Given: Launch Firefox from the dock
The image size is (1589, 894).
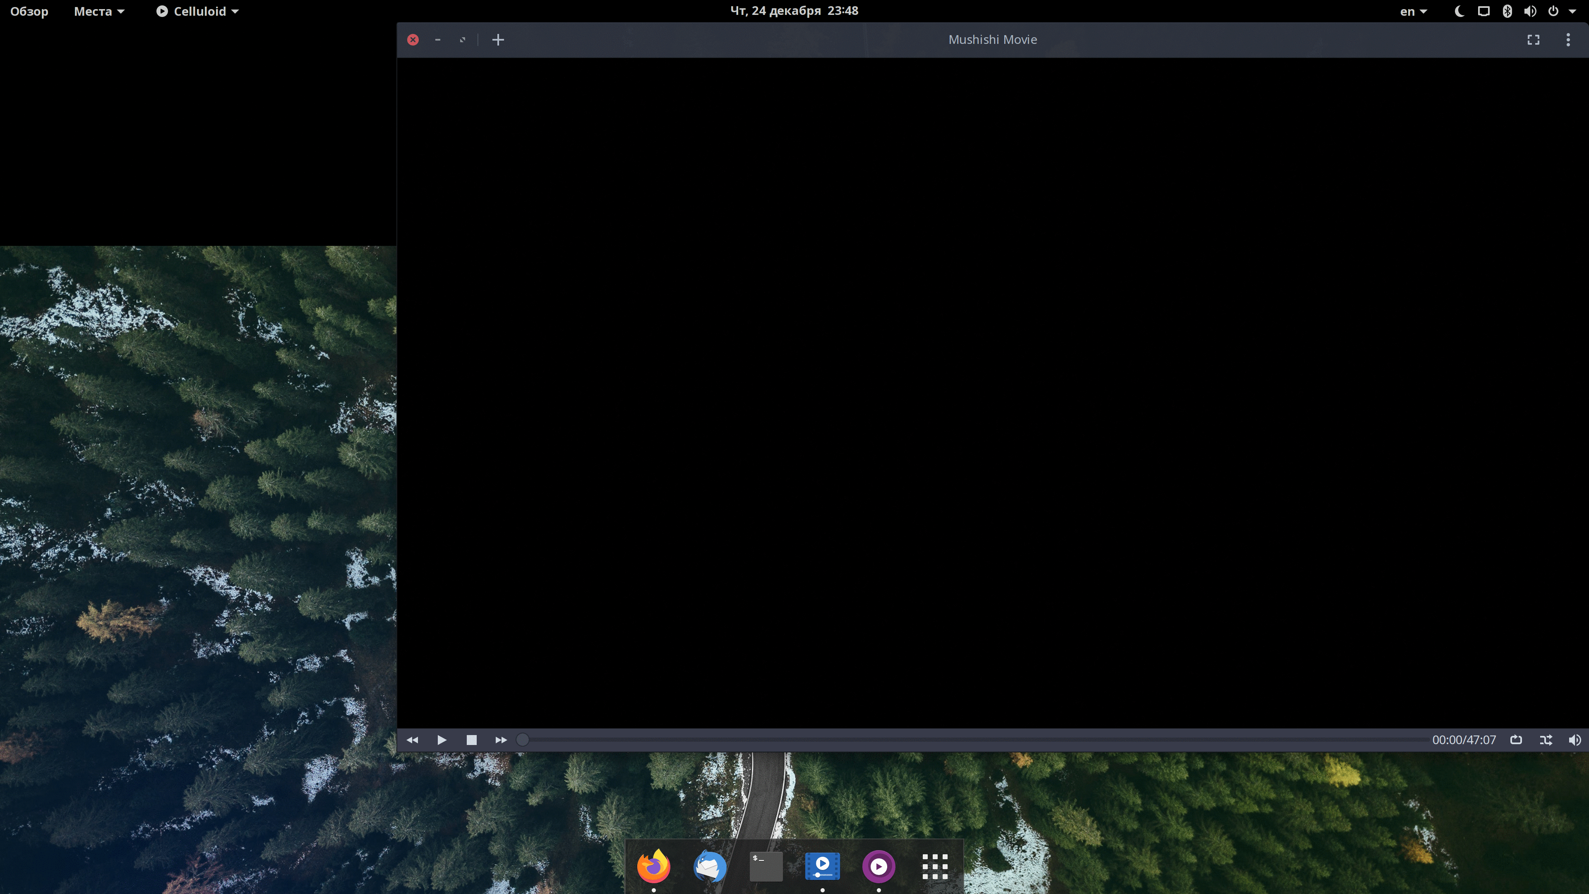Looking at the screenshot, I should tap(653, 865).
